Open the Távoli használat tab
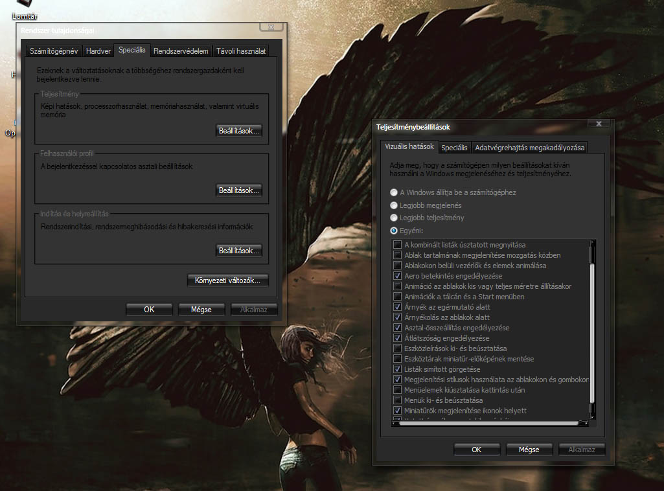This screenshot has height=491, width=664. coord(241,51)
